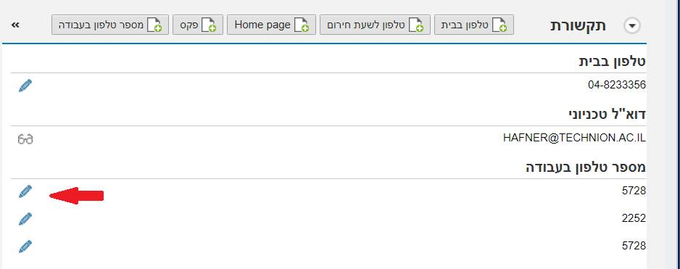Edit last work phone 5728 pencil icon
This screenshot has width=680, height=269.
pos(25,247)
